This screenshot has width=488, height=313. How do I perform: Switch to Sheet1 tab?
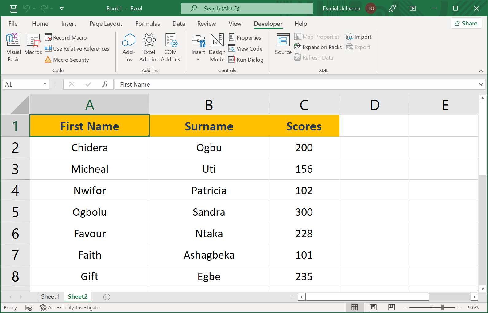click(x=50, y=296)
